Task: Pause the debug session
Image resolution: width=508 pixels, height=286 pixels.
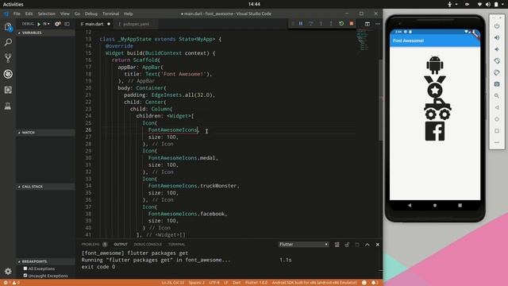Action: tap(301, 24)
